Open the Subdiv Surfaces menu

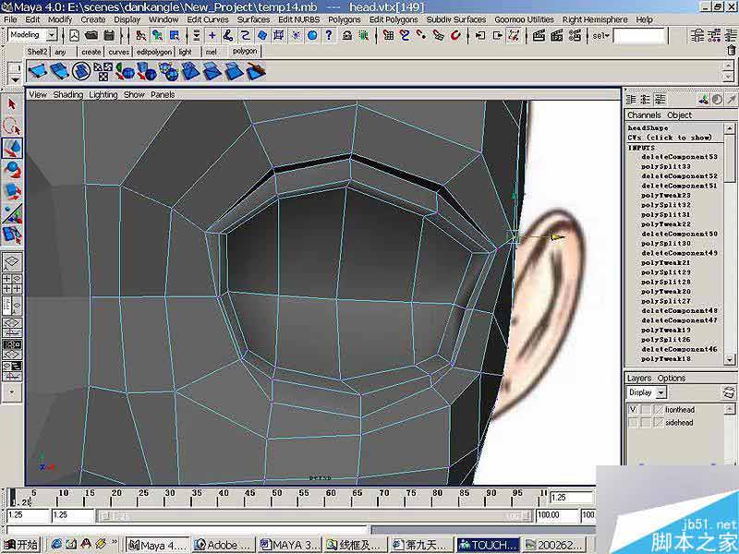coord(455,19)
